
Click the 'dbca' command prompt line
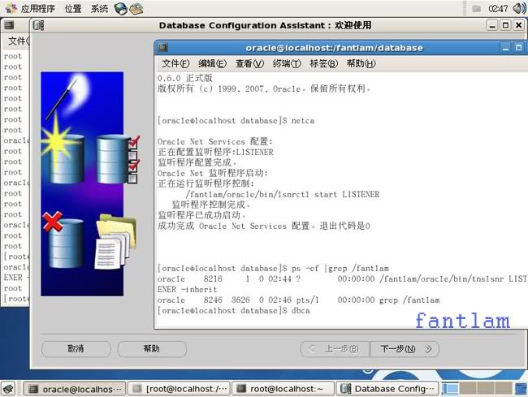234,310
